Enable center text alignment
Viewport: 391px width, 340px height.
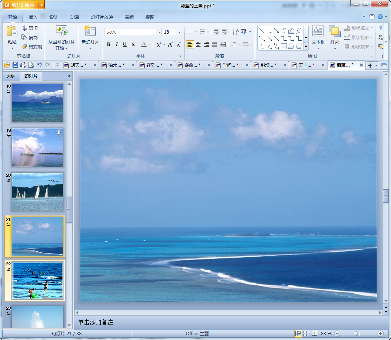pos(198,45)
